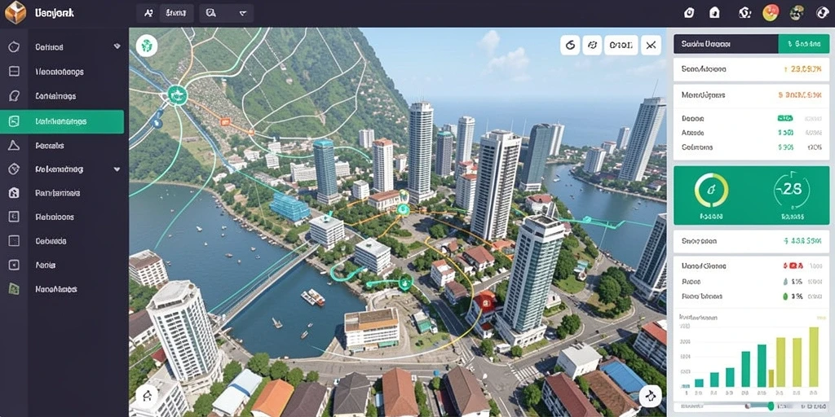Toggle the red badge indicator in the lower stats card
The image size is (835, 417).
[x=793, y=266]
